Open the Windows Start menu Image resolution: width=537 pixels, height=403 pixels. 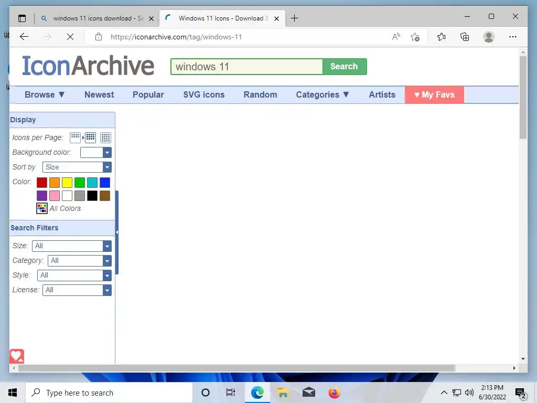coord(13,393)
